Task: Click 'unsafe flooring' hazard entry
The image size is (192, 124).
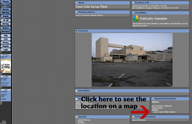Action: (84, 120)
